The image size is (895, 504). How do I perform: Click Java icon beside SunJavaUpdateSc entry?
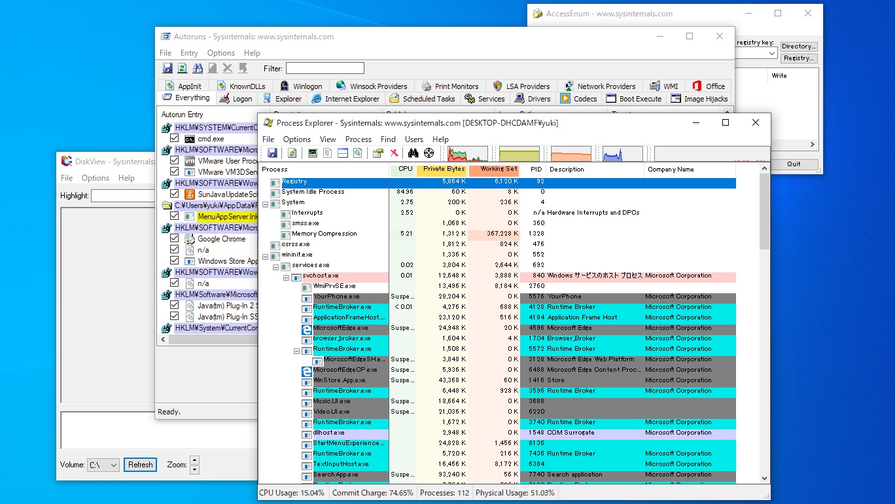pyautogui.click(x=190, y=194)
